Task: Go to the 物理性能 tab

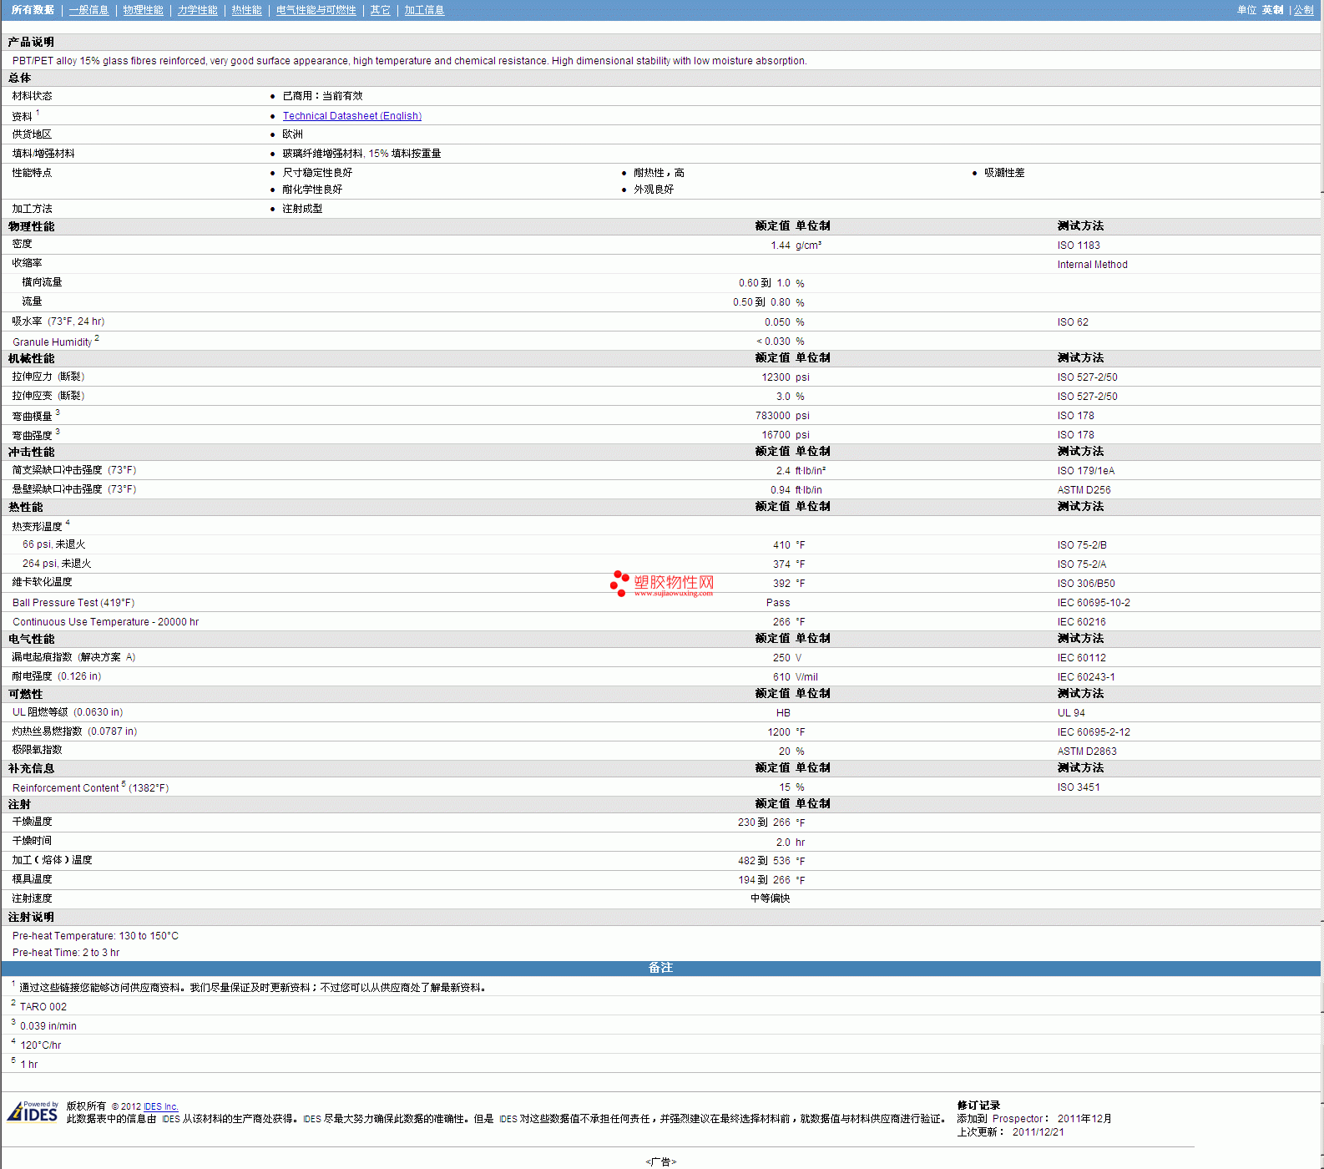Action: point(143,10)
